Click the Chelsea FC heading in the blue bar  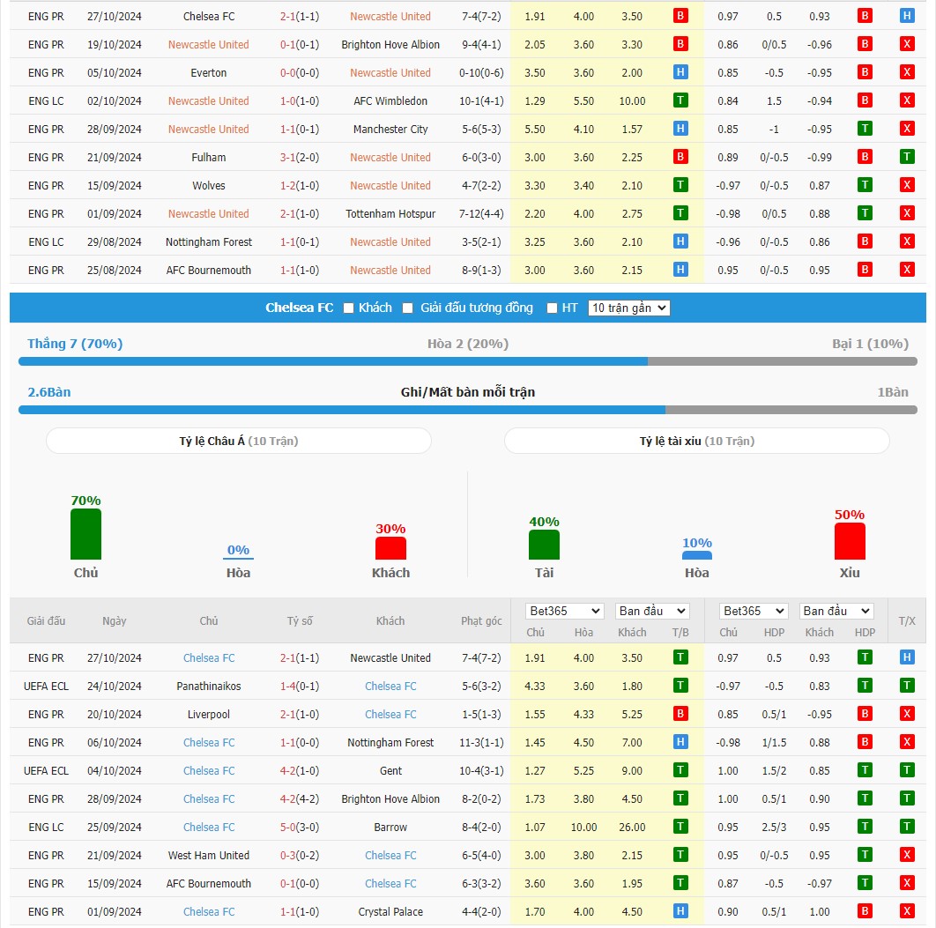(299, 308)
